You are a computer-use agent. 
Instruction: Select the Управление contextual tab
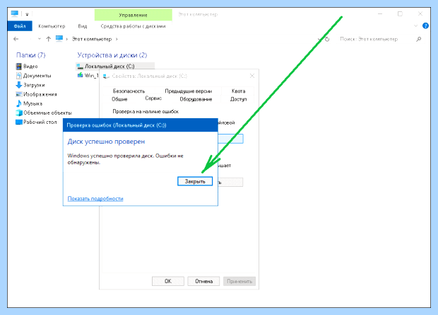pos(133,15)
